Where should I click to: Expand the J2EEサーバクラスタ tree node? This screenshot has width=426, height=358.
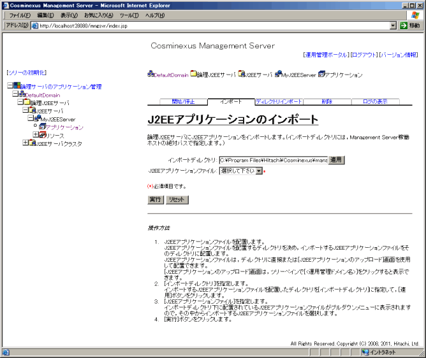pyautogui.click(x=25, y=143)
